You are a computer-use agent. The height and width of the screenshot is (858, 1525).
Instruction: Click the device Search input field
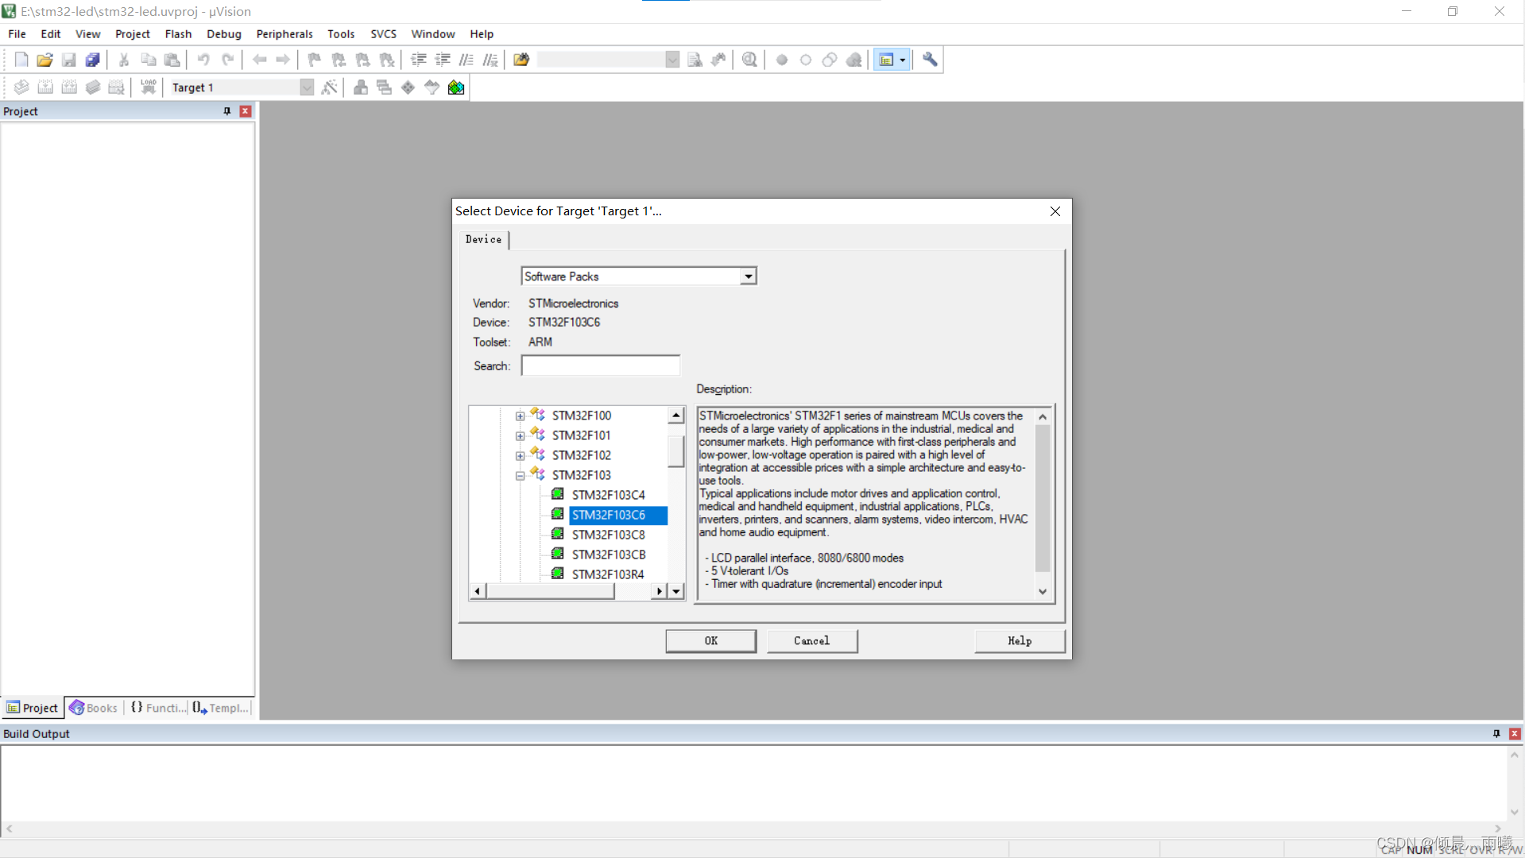[x=600, y=365]
